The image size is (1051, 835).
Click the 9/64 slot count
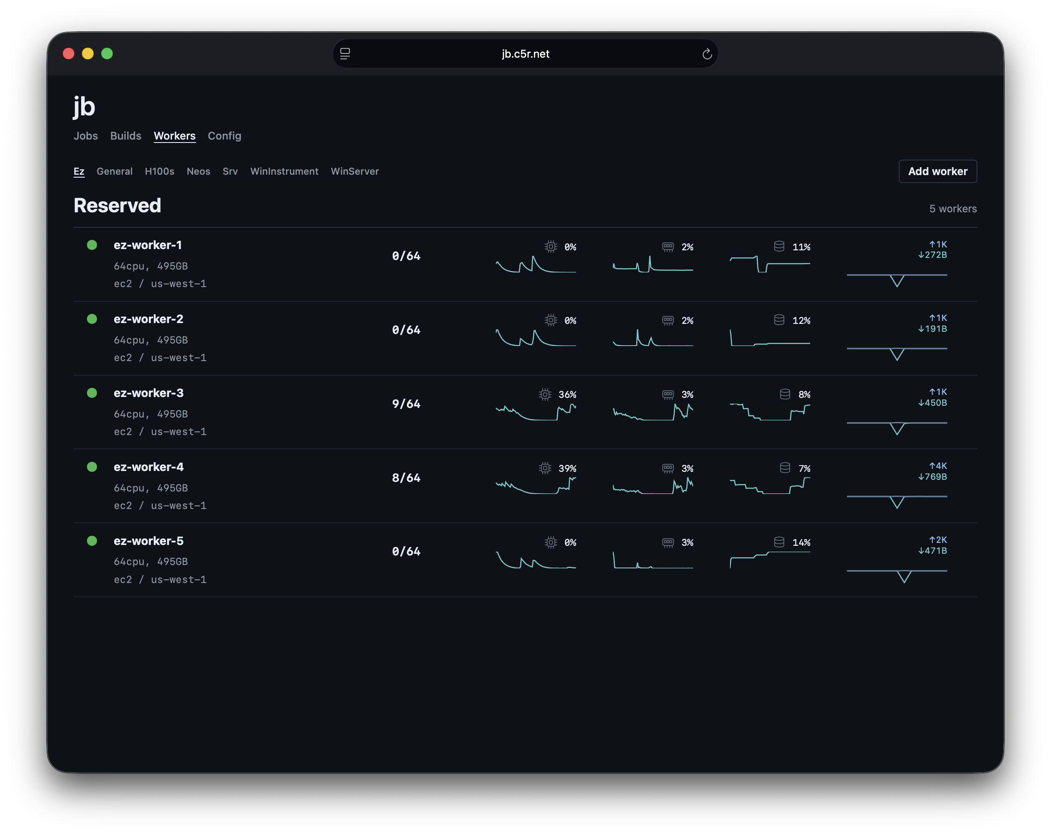click(406, 404)
